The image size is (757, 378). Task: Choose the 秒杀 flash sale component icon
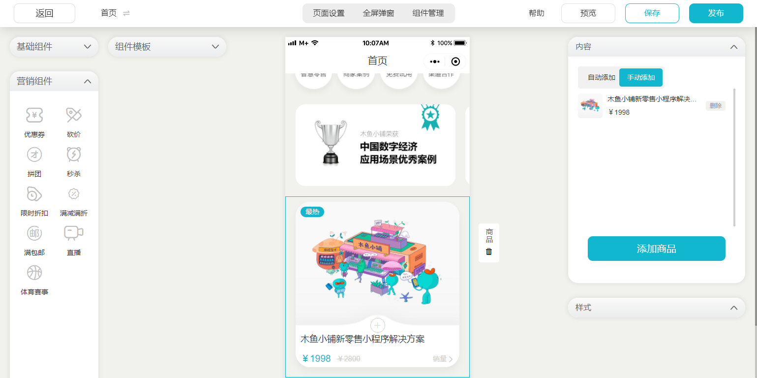(x=74, y=155)
